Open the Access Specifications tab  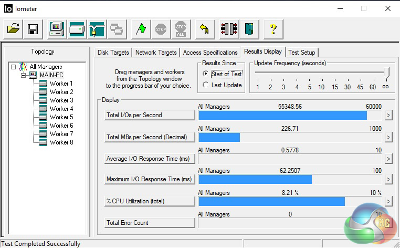[210, 53]
